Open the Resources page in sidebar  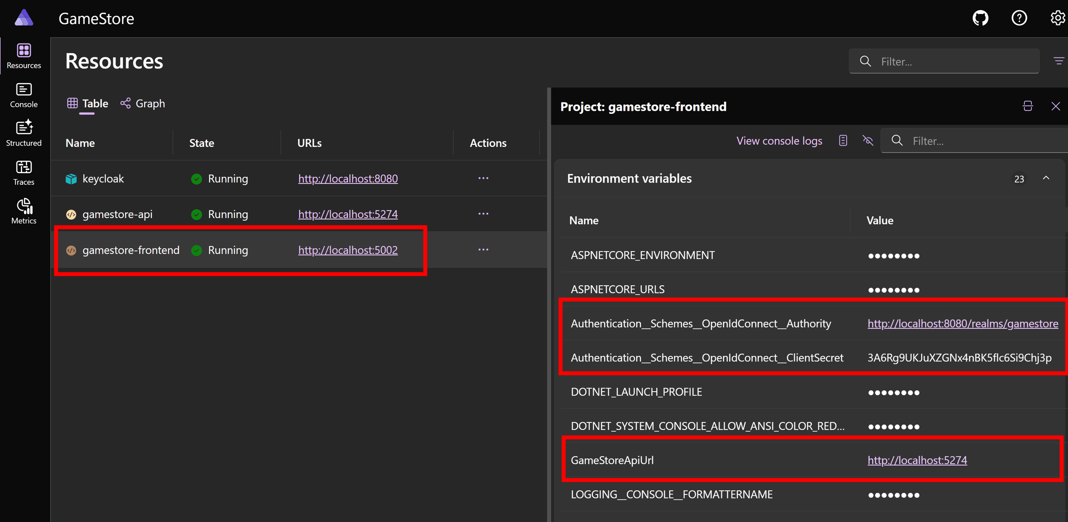[x=24, y=56]
